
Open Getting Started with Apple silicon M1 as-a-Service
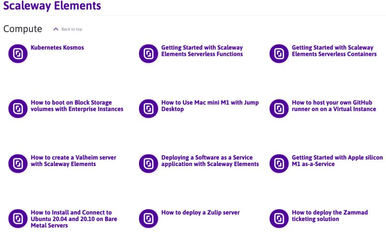tap(337, 161)
